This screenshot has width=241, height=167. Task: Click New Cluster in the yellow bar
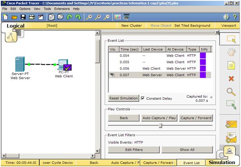point(132,26)
